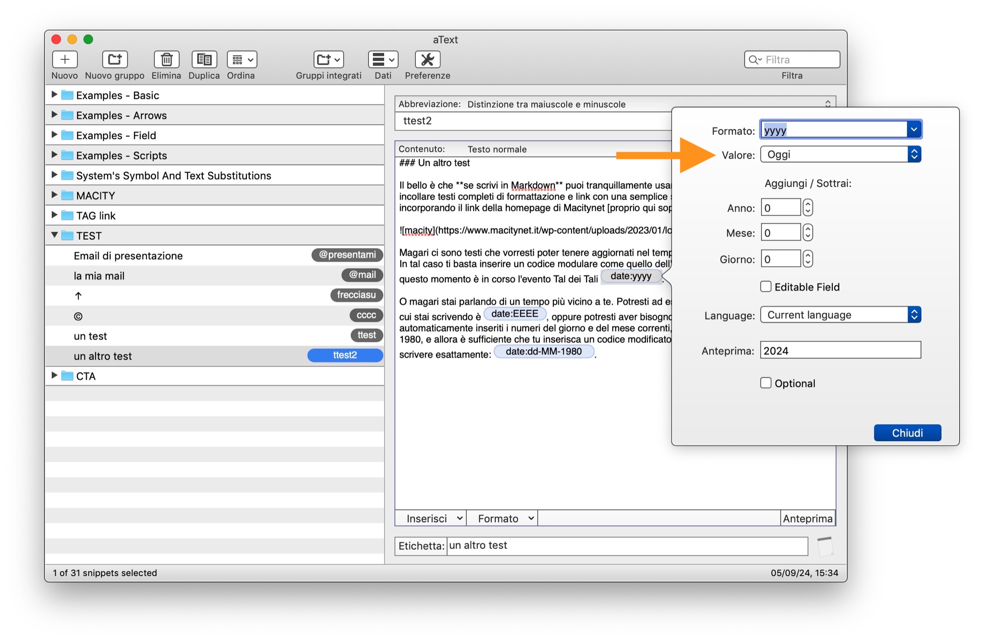The image size is (988, 641).
Task: Click the Elimina trash icon
Action: pos(166,59)
